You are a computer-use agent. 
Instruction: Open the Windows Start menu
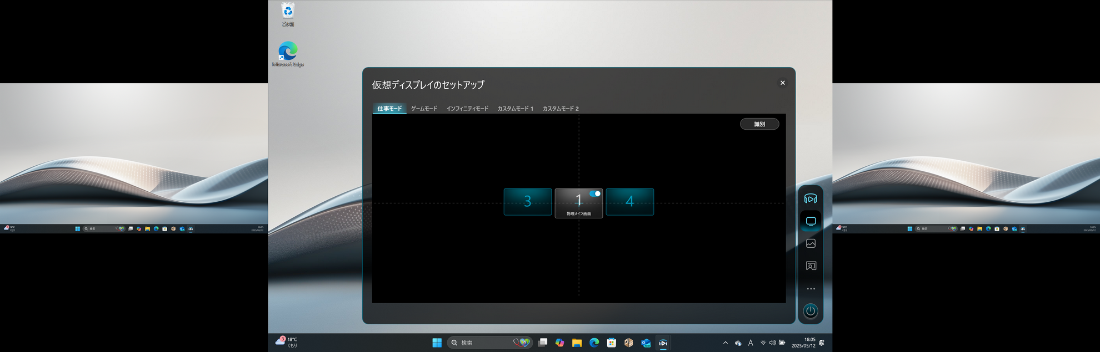pos(437,343)
